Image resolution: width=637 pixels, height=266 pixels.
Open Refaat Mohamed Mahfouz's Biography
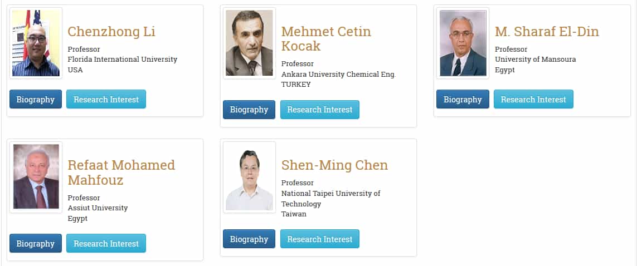click(x=36, y=244)
